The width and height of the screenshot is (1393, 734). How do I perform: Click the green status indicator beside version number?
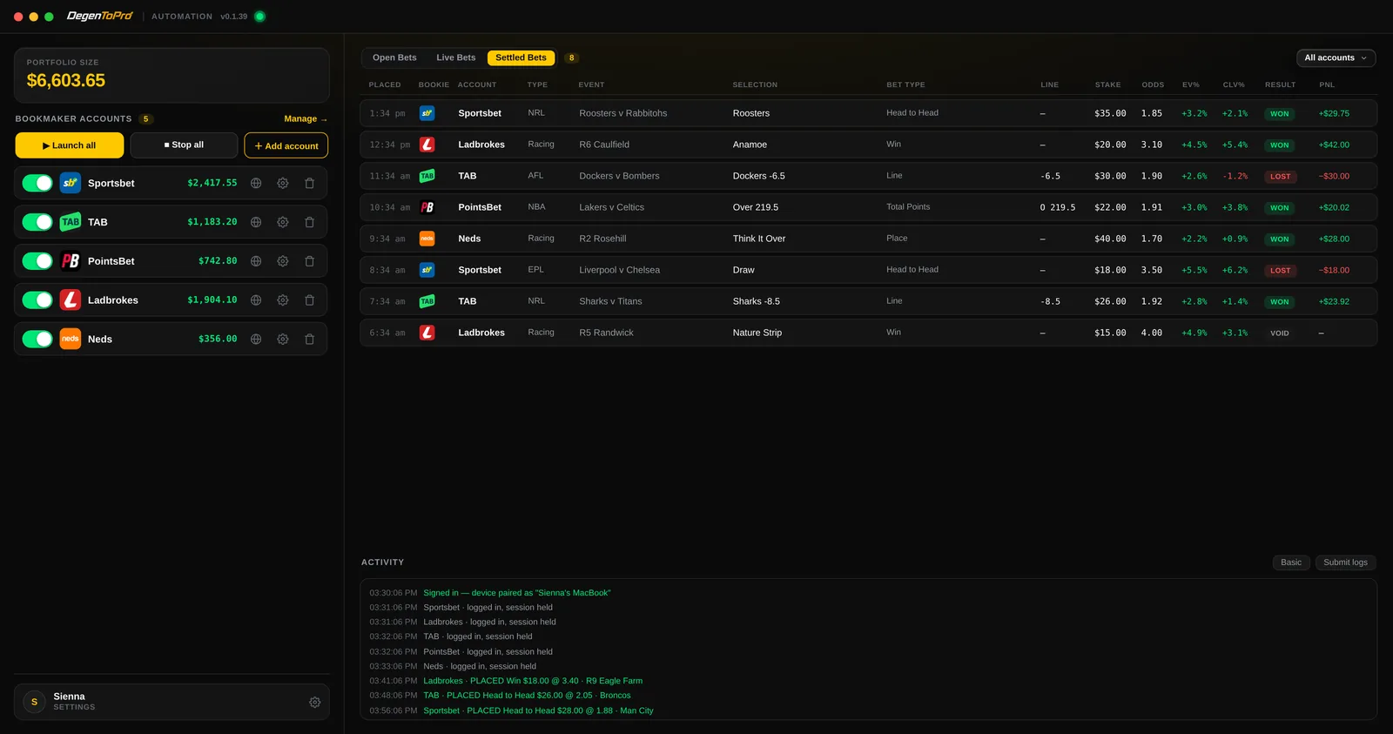[x=259, y=17]
